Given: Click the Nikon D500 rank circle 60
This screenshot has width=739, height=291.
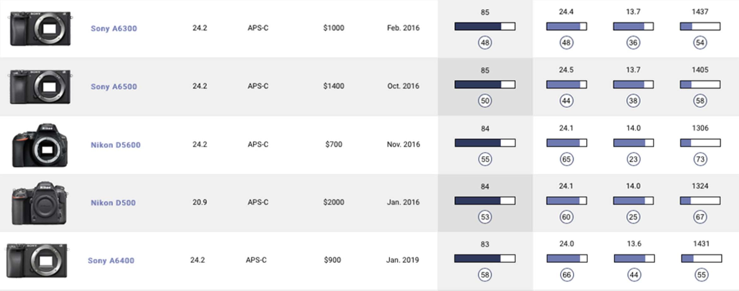Looking at the screenshot, I should pos(566,217).
